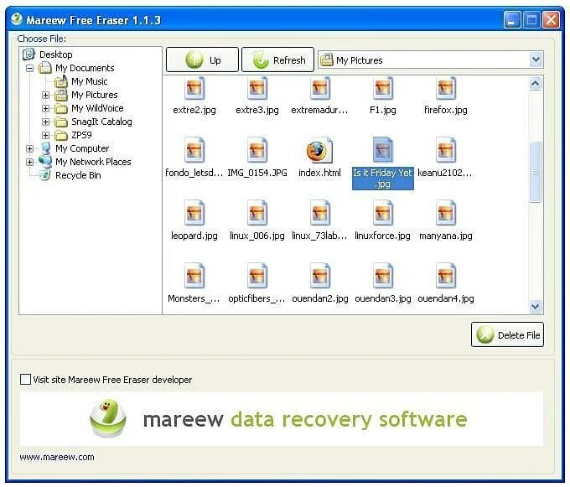Select the leopard.jpg file icon

(194, 213)
